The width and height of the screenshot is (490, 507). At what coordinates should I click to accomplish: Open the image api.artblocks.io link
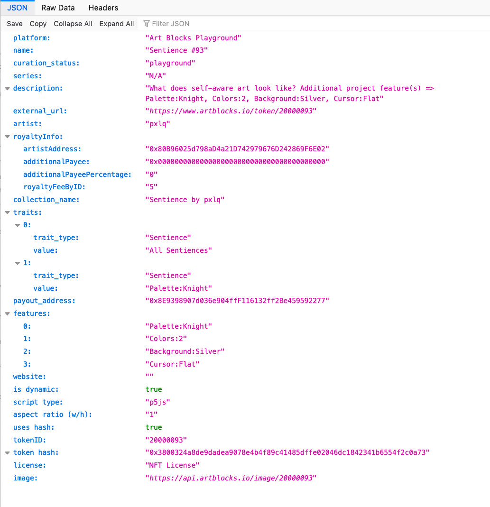click(x=231, y=478)
